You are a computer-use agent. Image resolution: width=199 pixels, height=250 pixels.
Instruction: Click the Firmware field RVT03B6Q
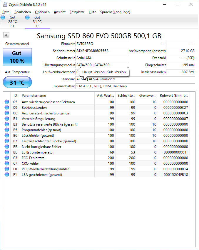point(102,44)
